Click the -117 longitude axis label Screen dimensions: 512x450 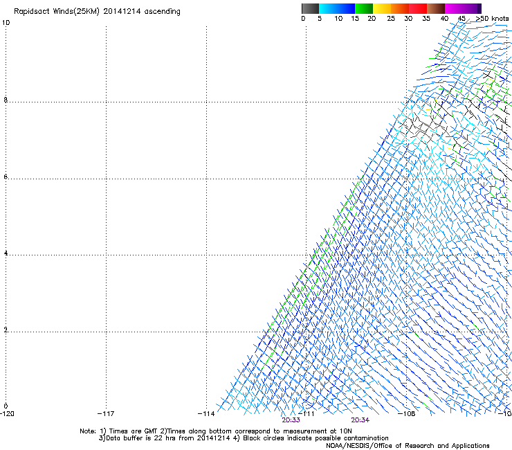tap(106, 414)
